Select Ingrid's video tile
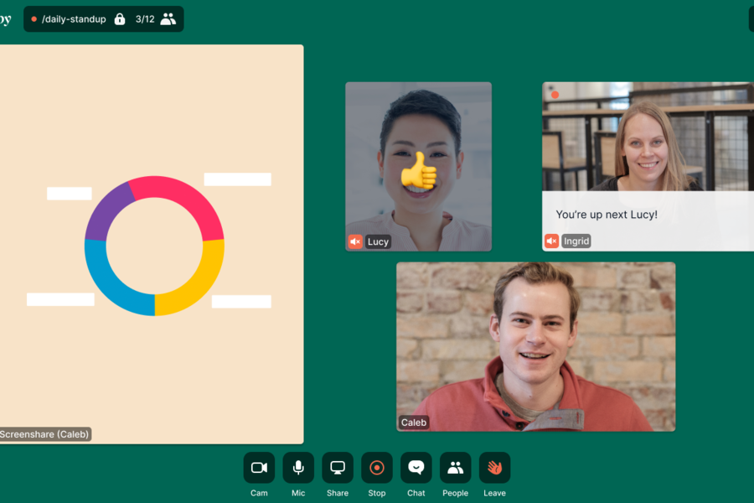The width and height of the screenshot is (754, 503). click(x=647, y=138)
